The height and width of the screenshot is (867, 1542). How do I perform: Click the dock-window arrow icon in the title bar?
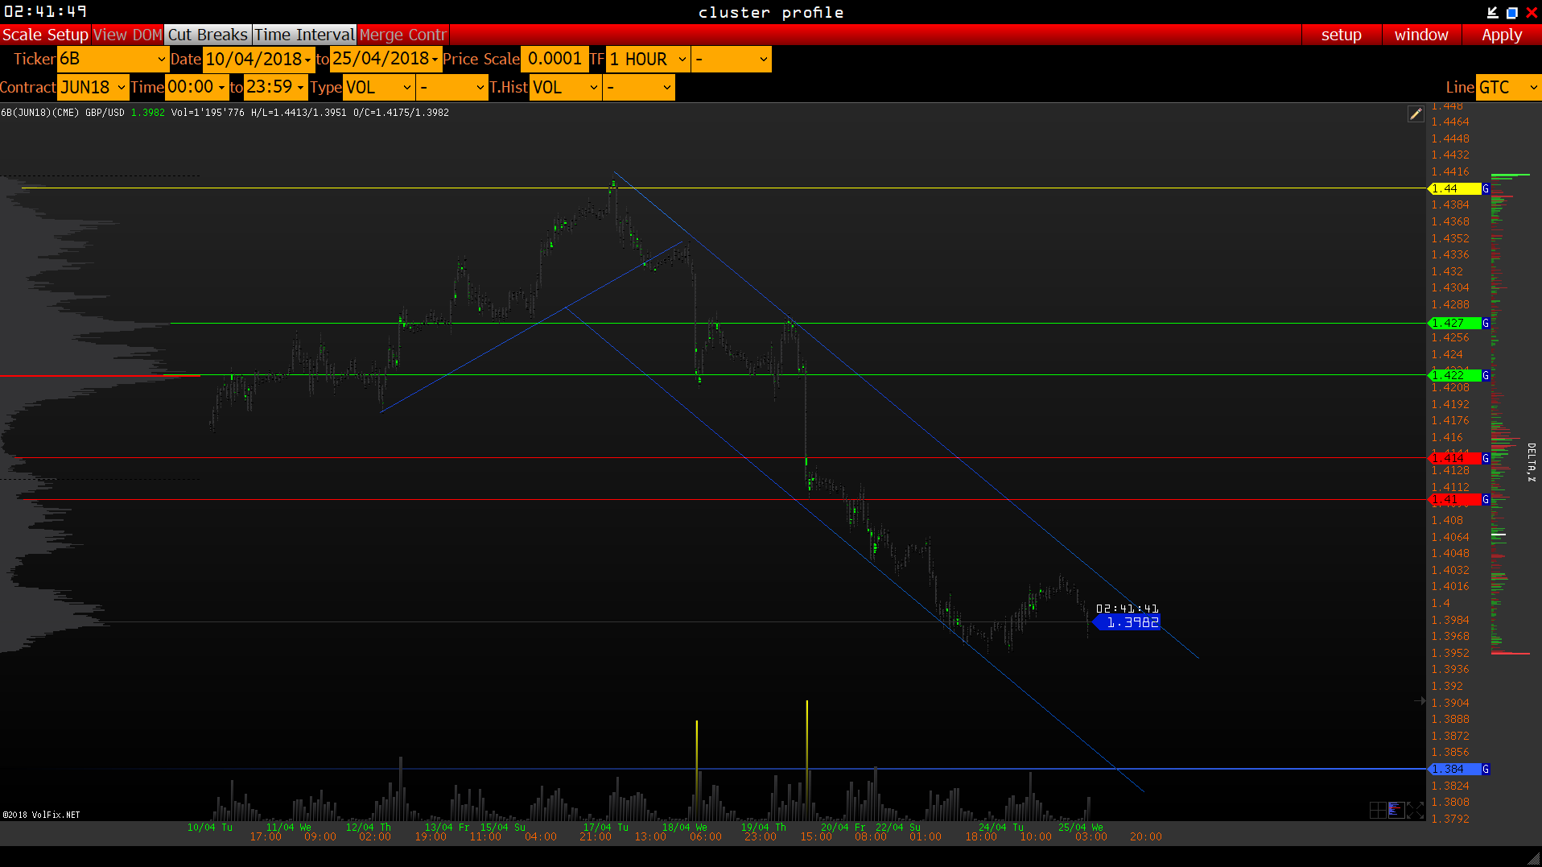point(1492,12)
